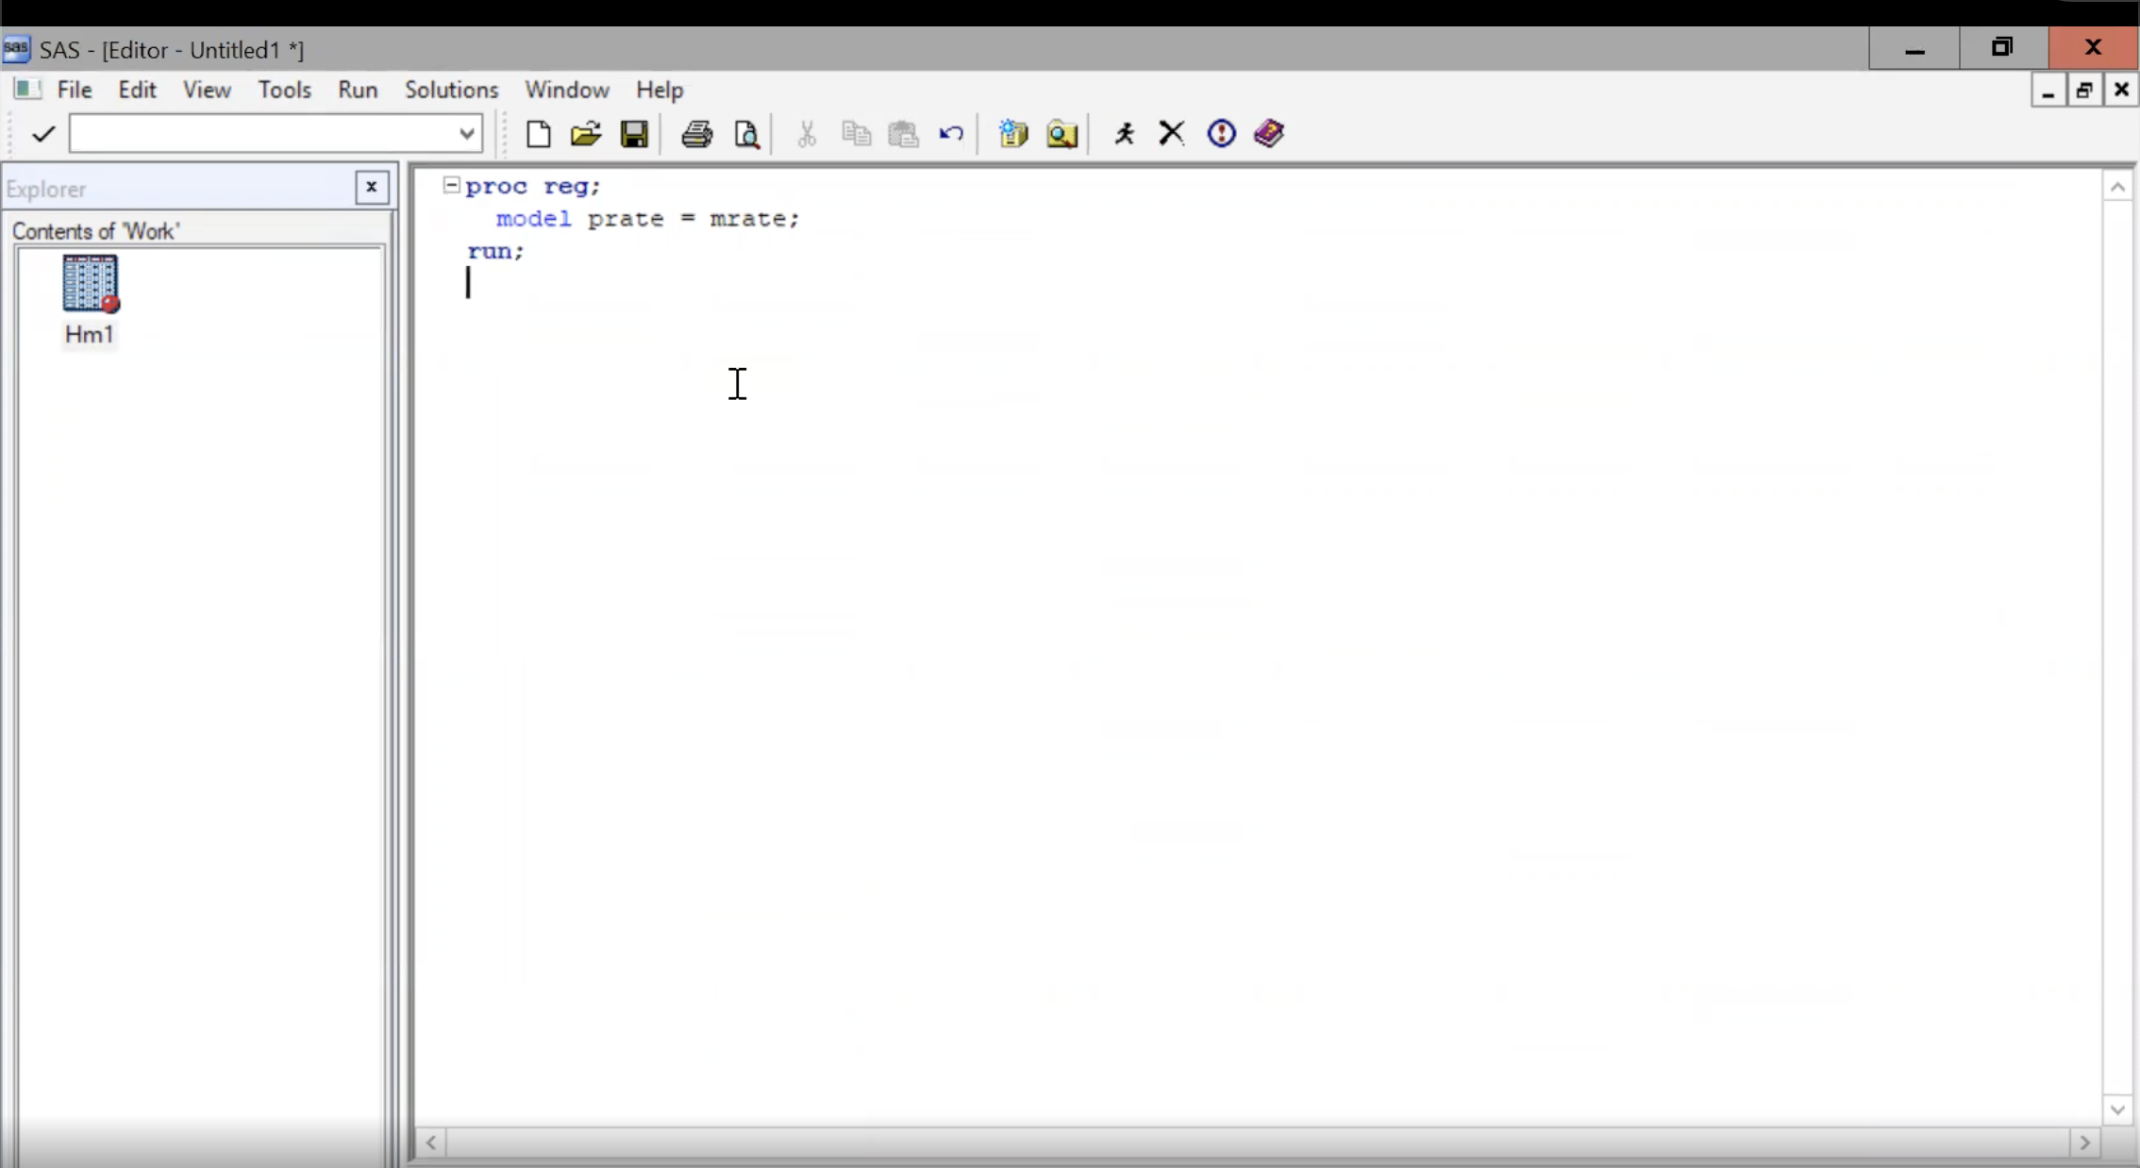Click inside the command input box
The width and height of the screenshot is (2140, 1168).
[264, 134]
